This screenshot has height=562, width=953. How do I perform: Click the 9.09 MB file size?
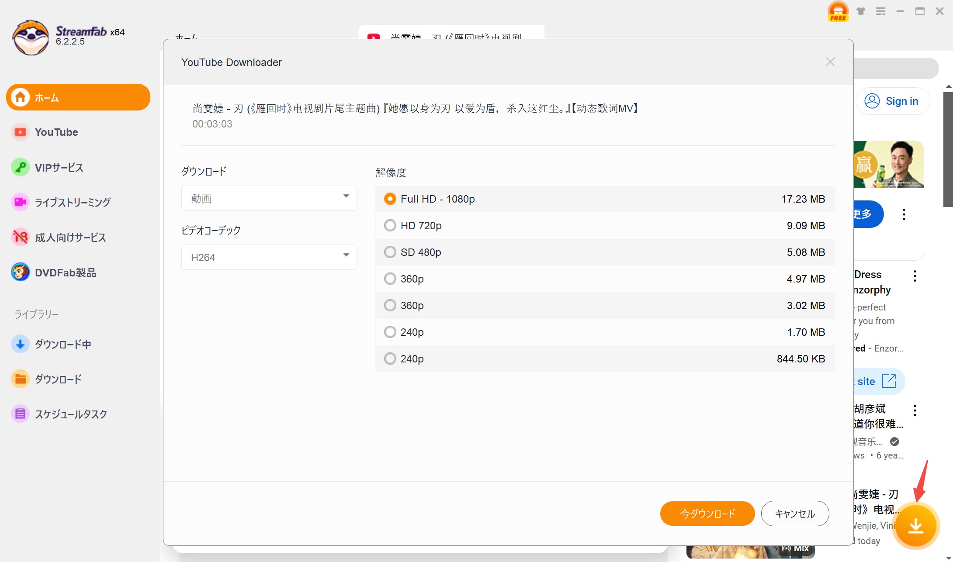pos(806,226)
